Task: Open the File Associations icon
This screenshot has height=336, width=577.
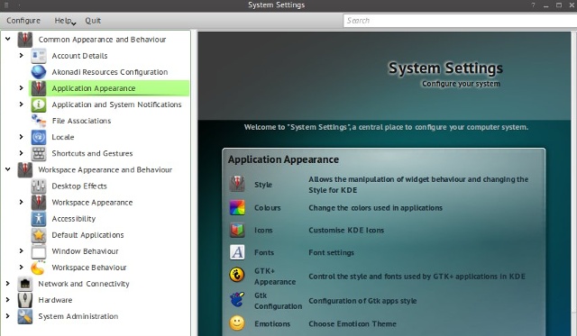Action: coord(39,121)
